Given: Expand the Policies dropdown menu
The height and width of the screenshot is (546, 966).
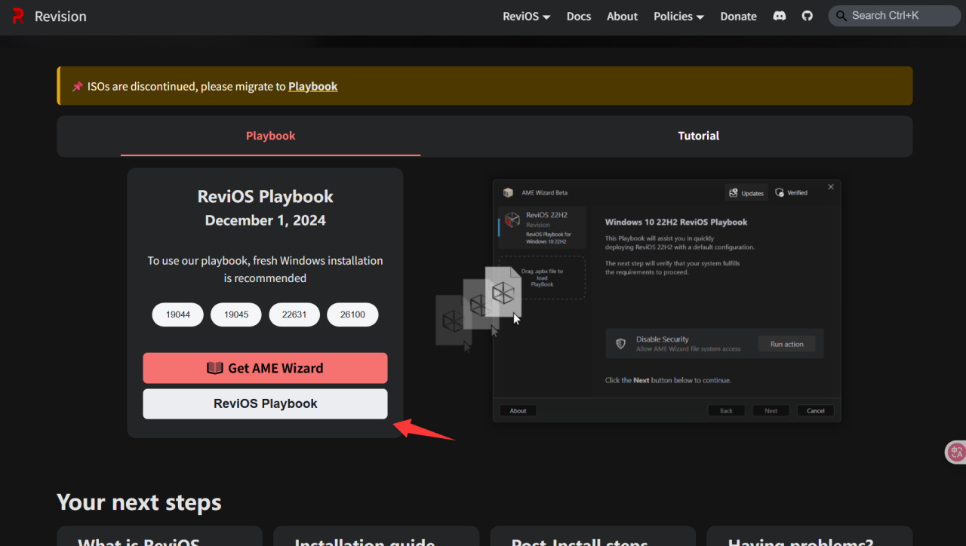Looking at the screenshot, I should tap(679, 16).
